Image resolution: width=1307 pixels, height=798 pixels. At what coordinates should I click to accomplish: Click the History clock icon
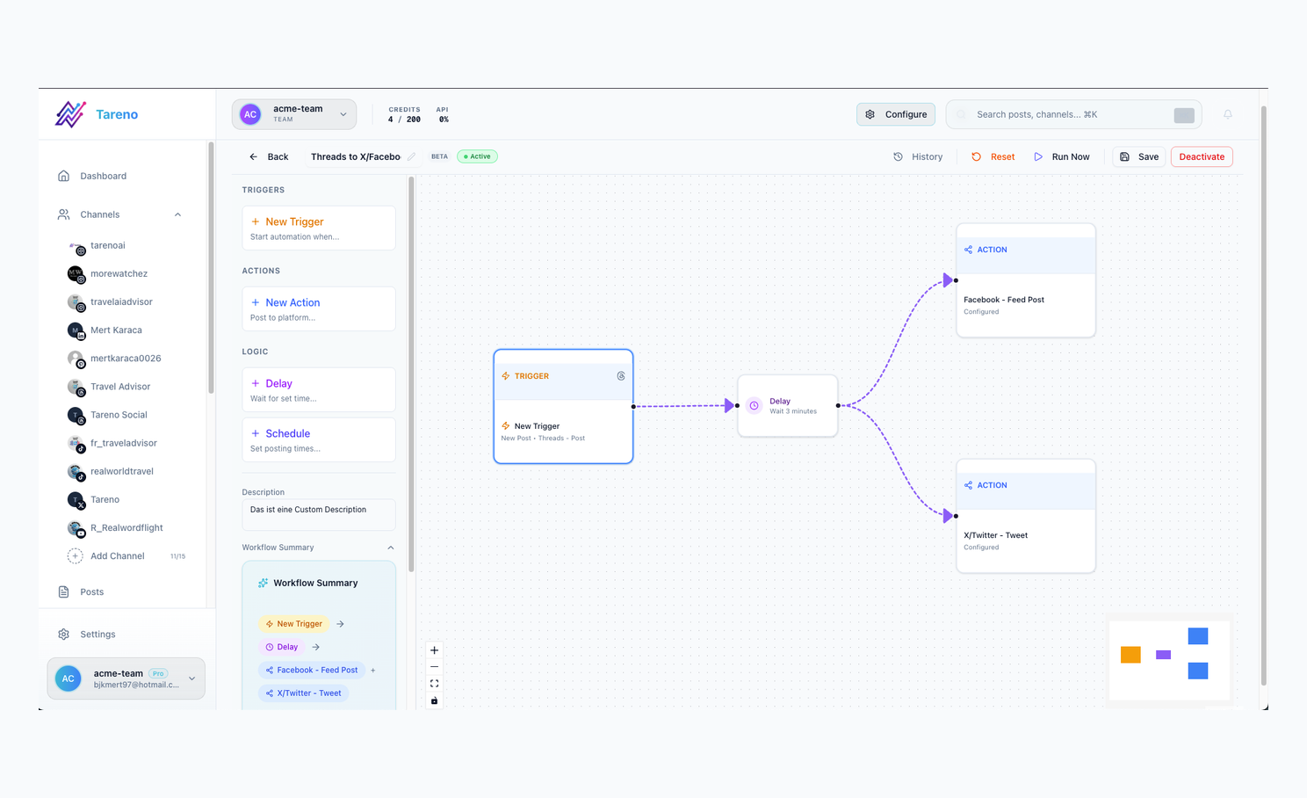[898, 156]
